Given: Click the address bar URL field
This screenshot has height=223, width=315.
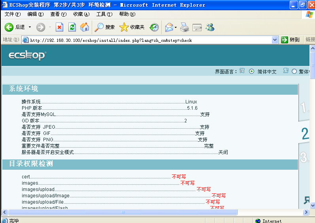Looking at the screenshot, I should (151, 40).
